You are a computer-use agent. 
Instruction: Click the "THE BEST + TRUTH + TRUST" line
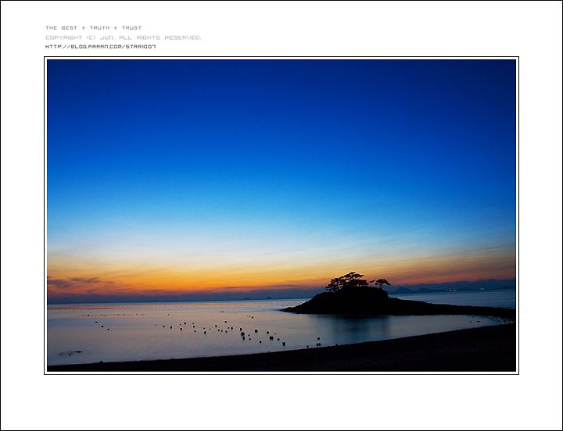point(93,28)
